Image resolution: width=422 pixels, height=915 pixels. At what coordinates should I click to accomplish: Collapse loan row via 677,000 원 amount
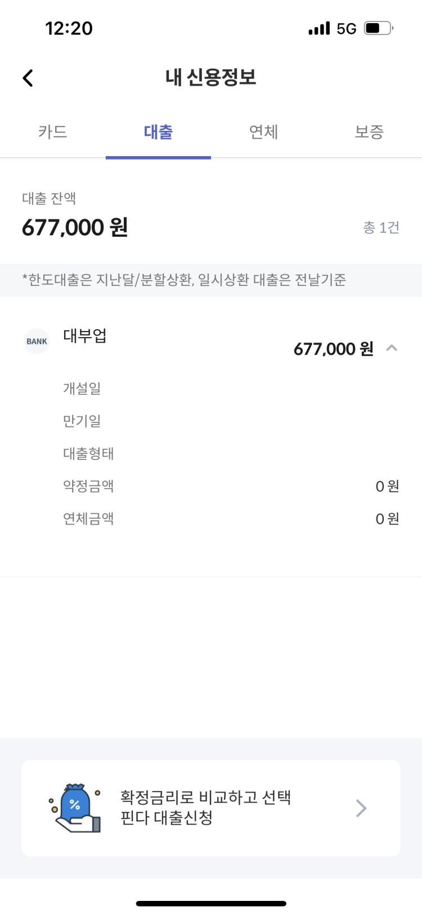tap(334, 349)
